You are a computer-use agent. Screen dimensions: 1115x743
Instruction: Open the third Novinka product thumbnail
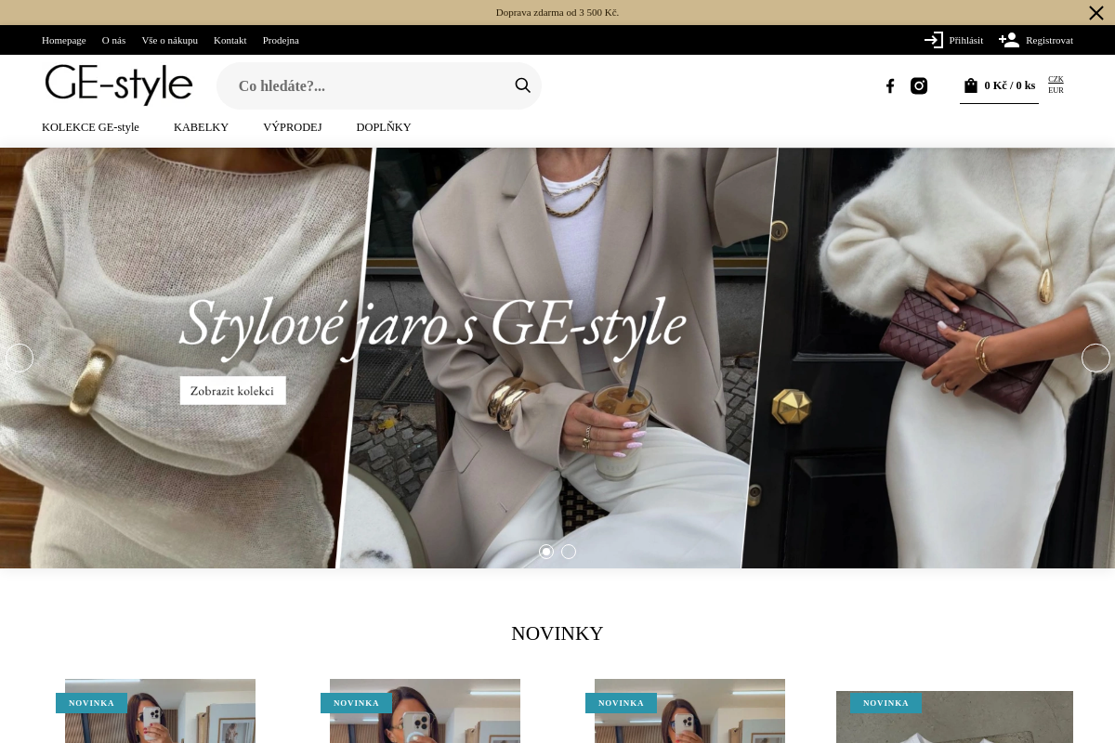pyautogui.click(x=689, y=710)
